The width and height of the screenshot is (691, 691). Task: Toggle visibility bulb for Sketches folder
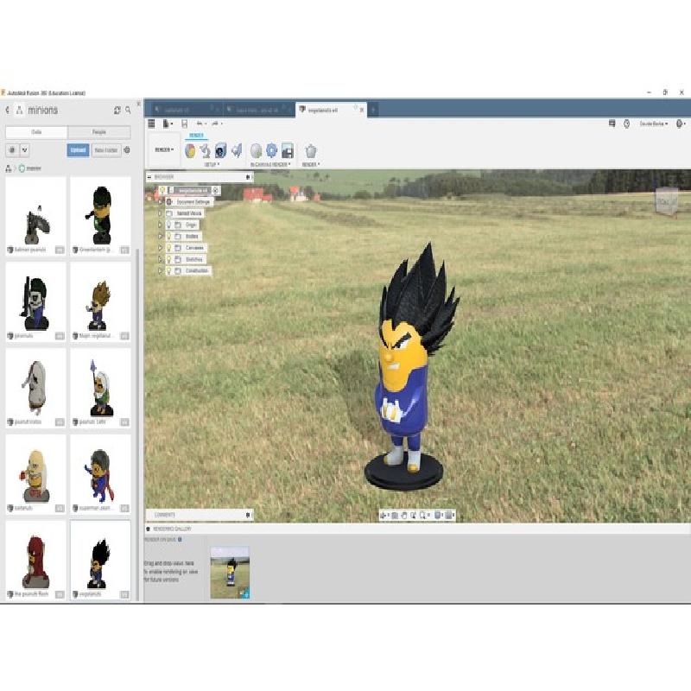coord(168,260)
